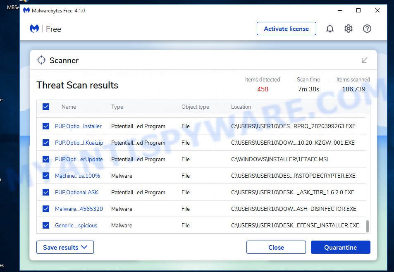Sort by the Name column header
This screenshot has height=272, width=394.
(69, 107)
